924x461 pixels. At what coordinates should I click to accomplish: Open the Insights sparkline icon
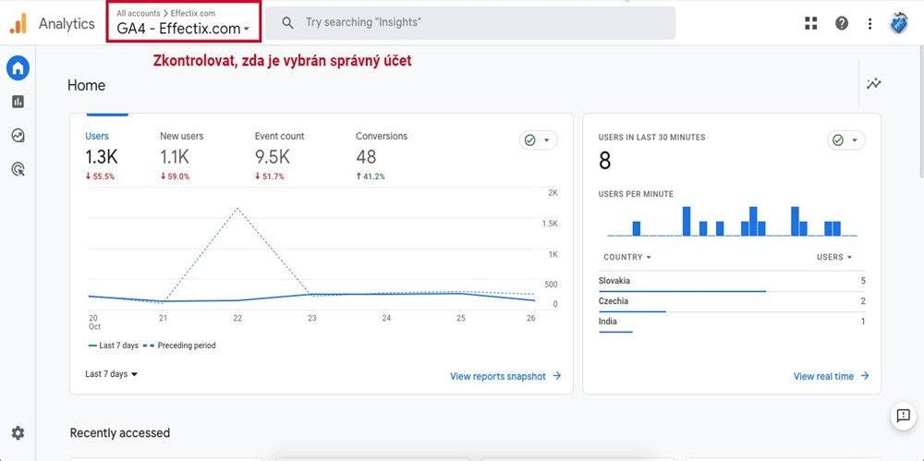tap(874, 84)
